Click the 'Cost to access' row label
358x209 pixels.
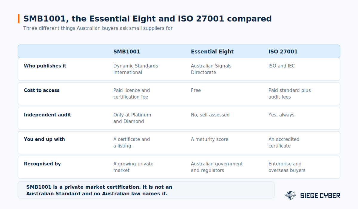[x=42, y=90]
